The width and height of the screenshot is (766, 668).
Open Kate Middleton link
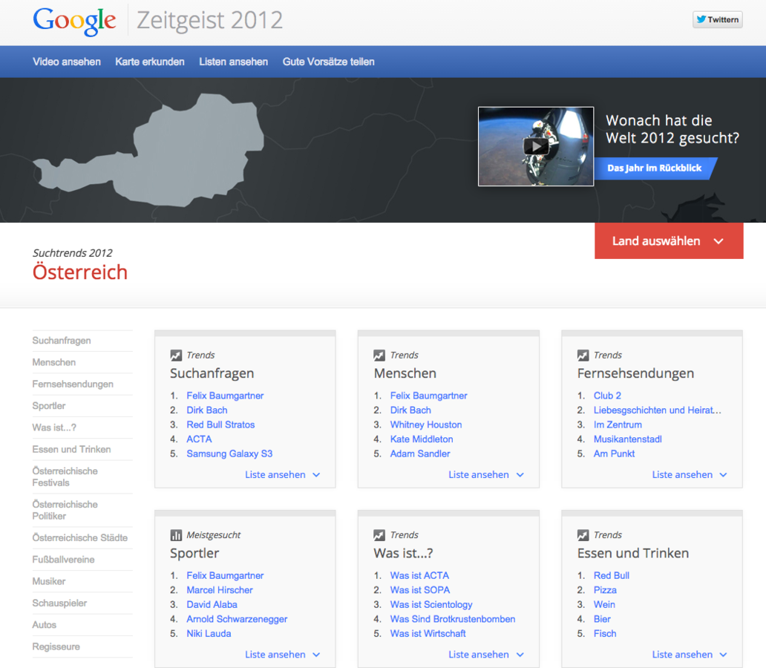(x=422, y=439)
